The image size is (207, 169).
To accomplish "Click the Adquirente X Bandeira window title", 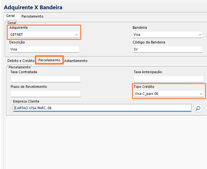I will click(33, 7).
